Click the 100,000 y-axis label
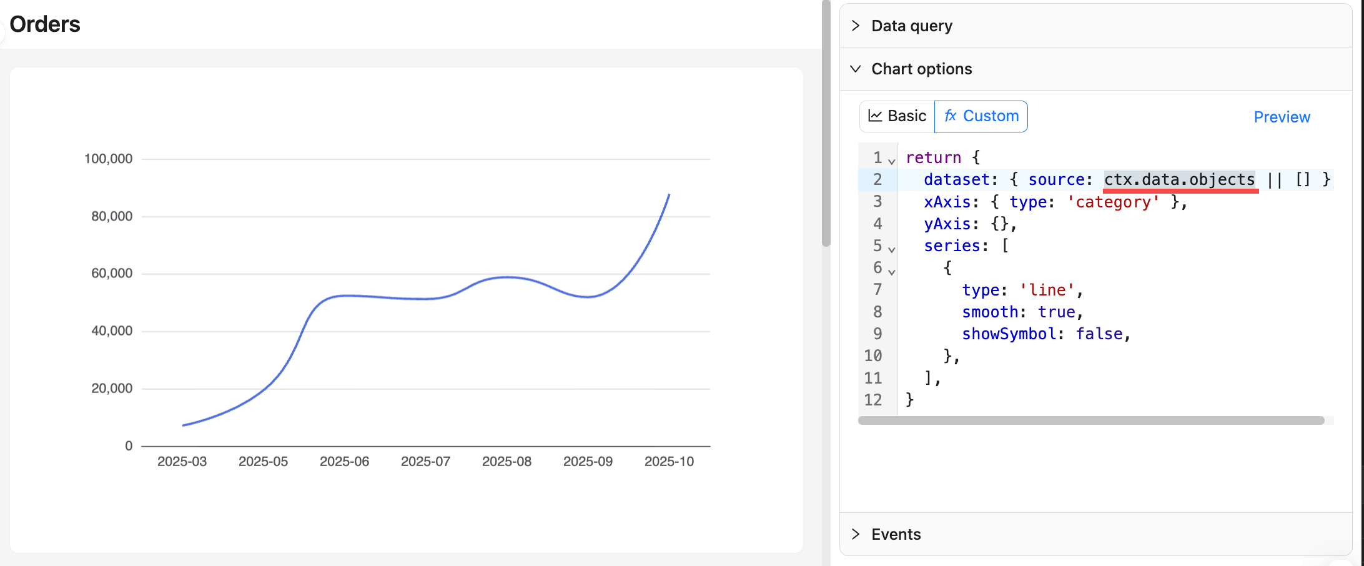The image size is (1364, 566). pos(108,159)
